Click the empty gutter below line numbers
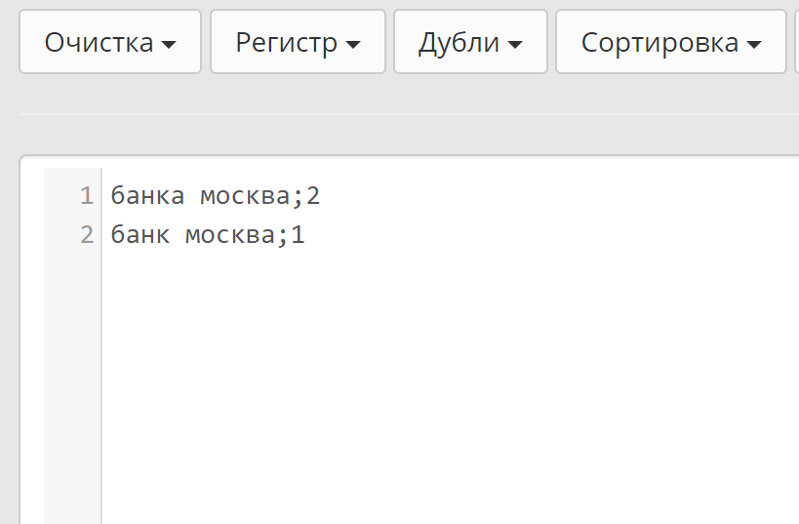This screenshot has height=524, width=799. coord(72,390)
